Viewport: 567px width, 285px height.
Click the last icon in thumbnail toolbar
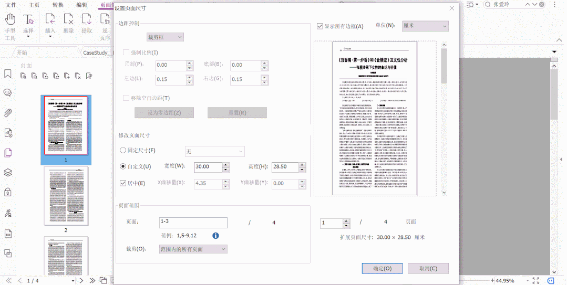(89, 76)
